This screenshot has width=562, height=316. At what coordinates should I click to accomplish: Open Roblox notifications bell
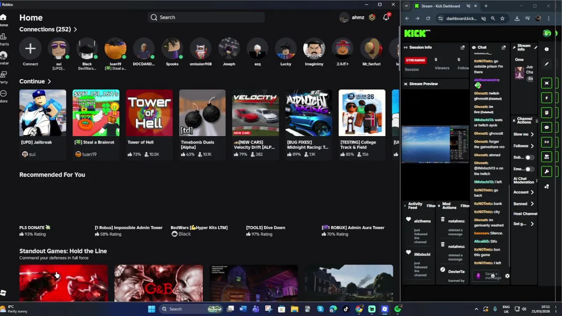386,17
